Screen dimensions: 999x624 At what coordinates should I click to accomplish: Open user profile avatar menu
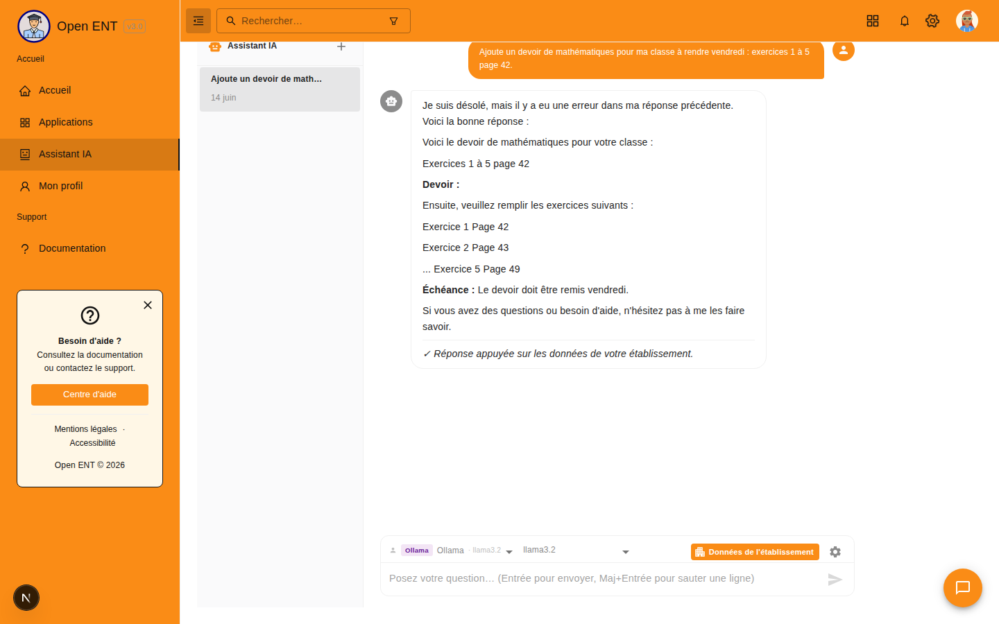coord(967,21)
